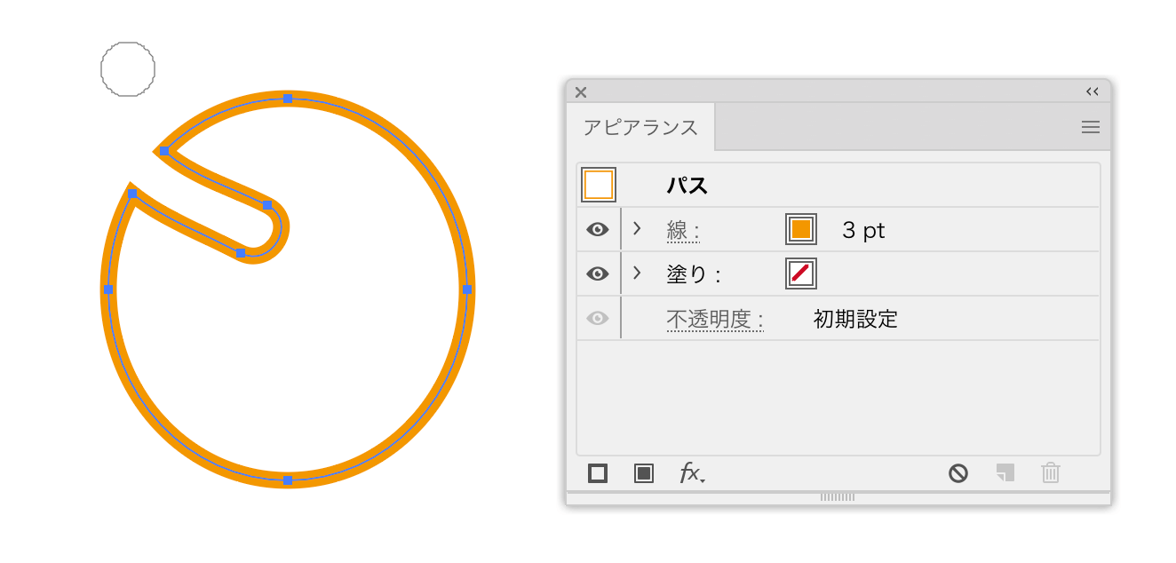This screenshot has width=1176, height=563.
Task: Hide the 塗り fill with its eye toggle
Action: [x=598, y=273]
